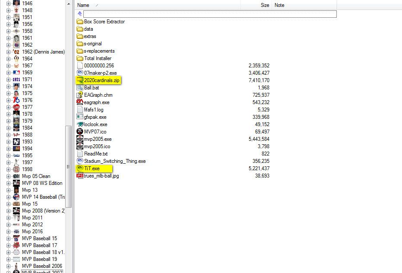Viewport: 402px width, 273px height.
Task: Expand the 1976 tree node
Action: tap(8, 100)
